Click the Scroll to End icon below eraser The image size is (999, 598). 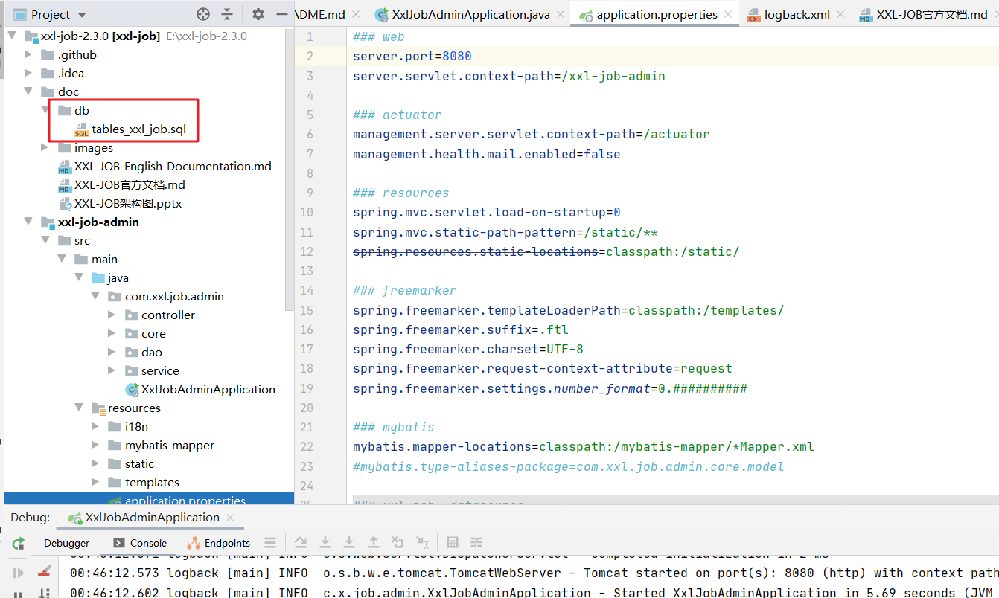(x=45, y=593)
